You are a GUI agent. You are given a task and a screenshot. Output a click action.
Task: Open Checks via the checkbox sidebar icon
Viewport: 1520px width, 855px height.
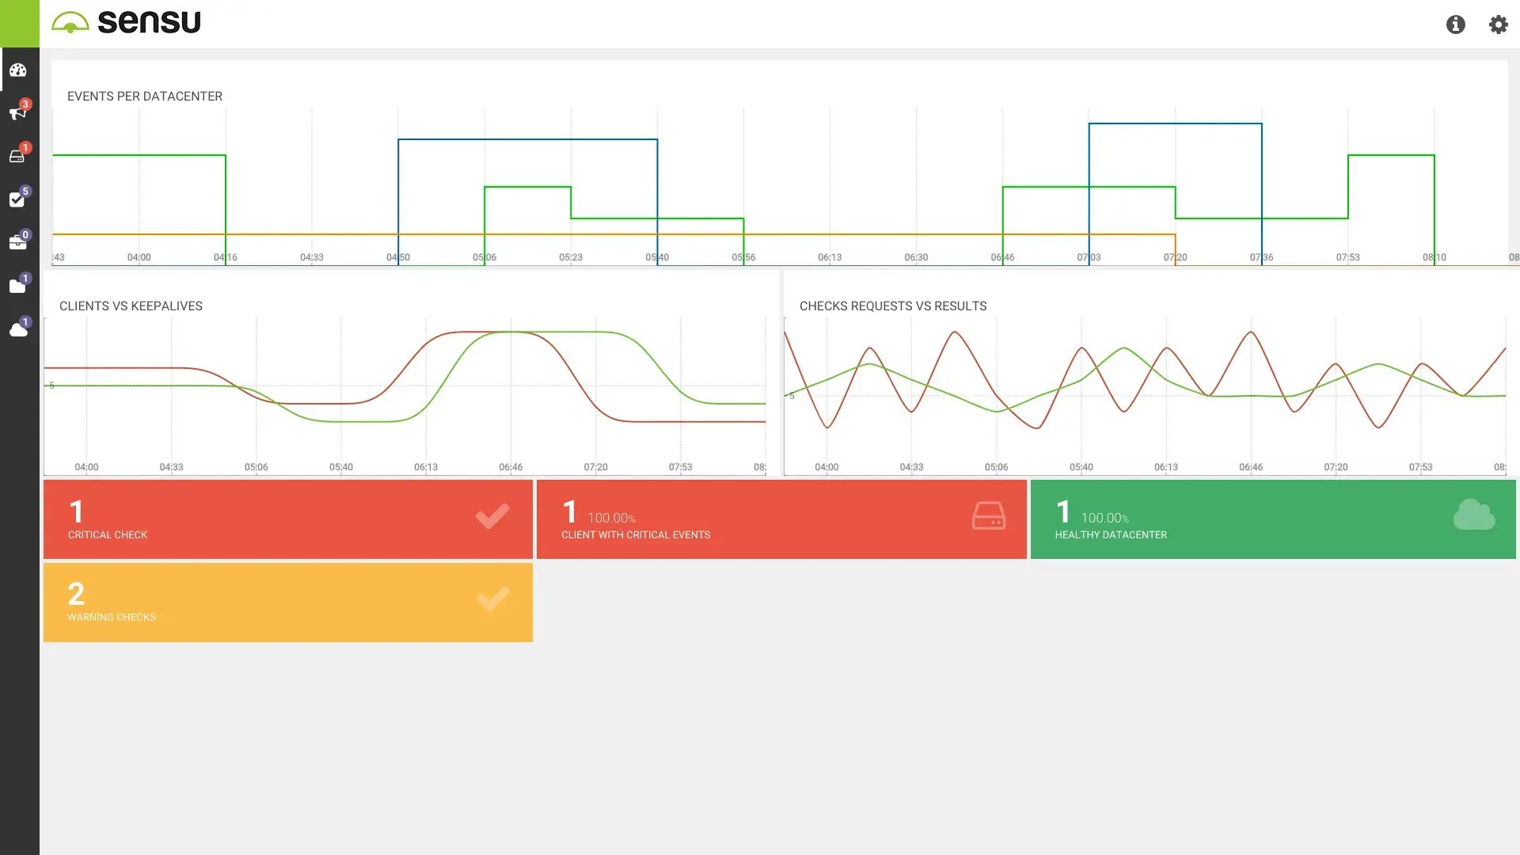point(18,199)
